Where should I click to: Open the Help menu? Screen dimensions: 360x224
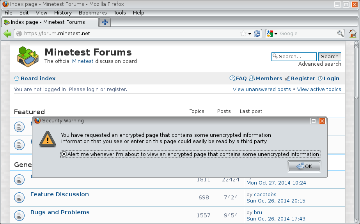pos(138,13)
